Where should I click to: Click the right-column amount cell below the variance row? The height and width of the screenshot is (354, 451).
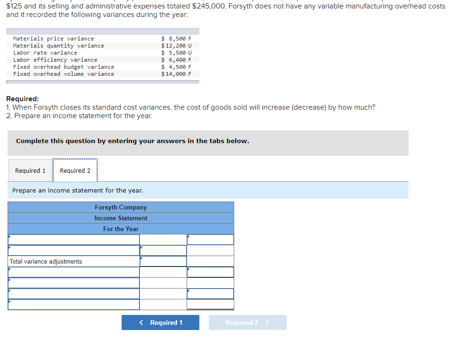210,272
